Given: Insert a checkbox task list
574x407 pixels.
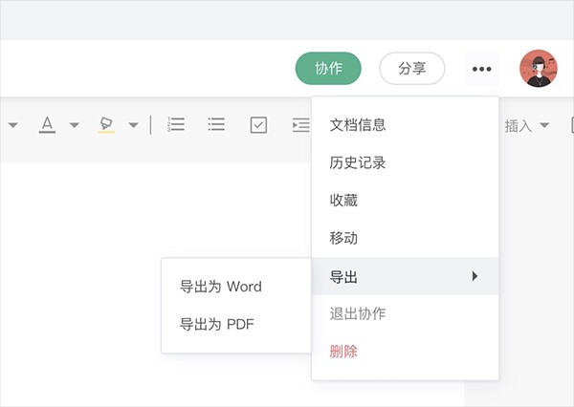Looking at the screenshot, I should [x=258, y=124].
